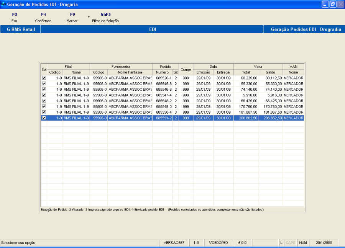Minimize the Geração de Pedidos EDI window

pos(325,4)
